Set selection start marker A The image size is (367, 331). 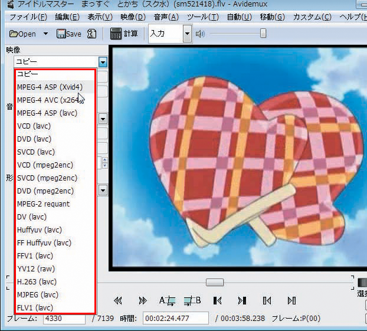[167, 301]
